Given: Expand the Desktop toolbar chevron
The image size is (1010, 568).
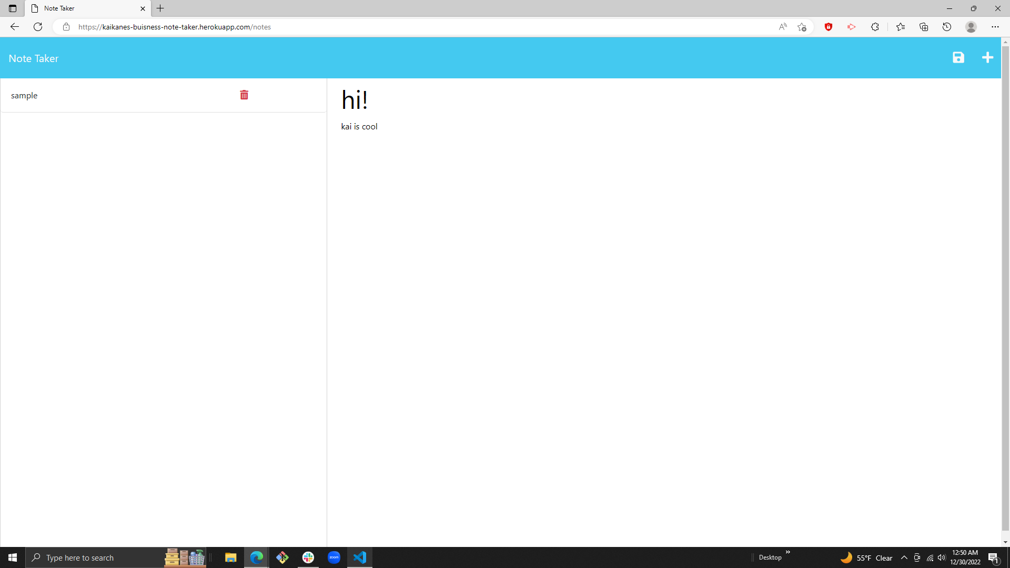Looking at the screenshot, I should 787,552.
